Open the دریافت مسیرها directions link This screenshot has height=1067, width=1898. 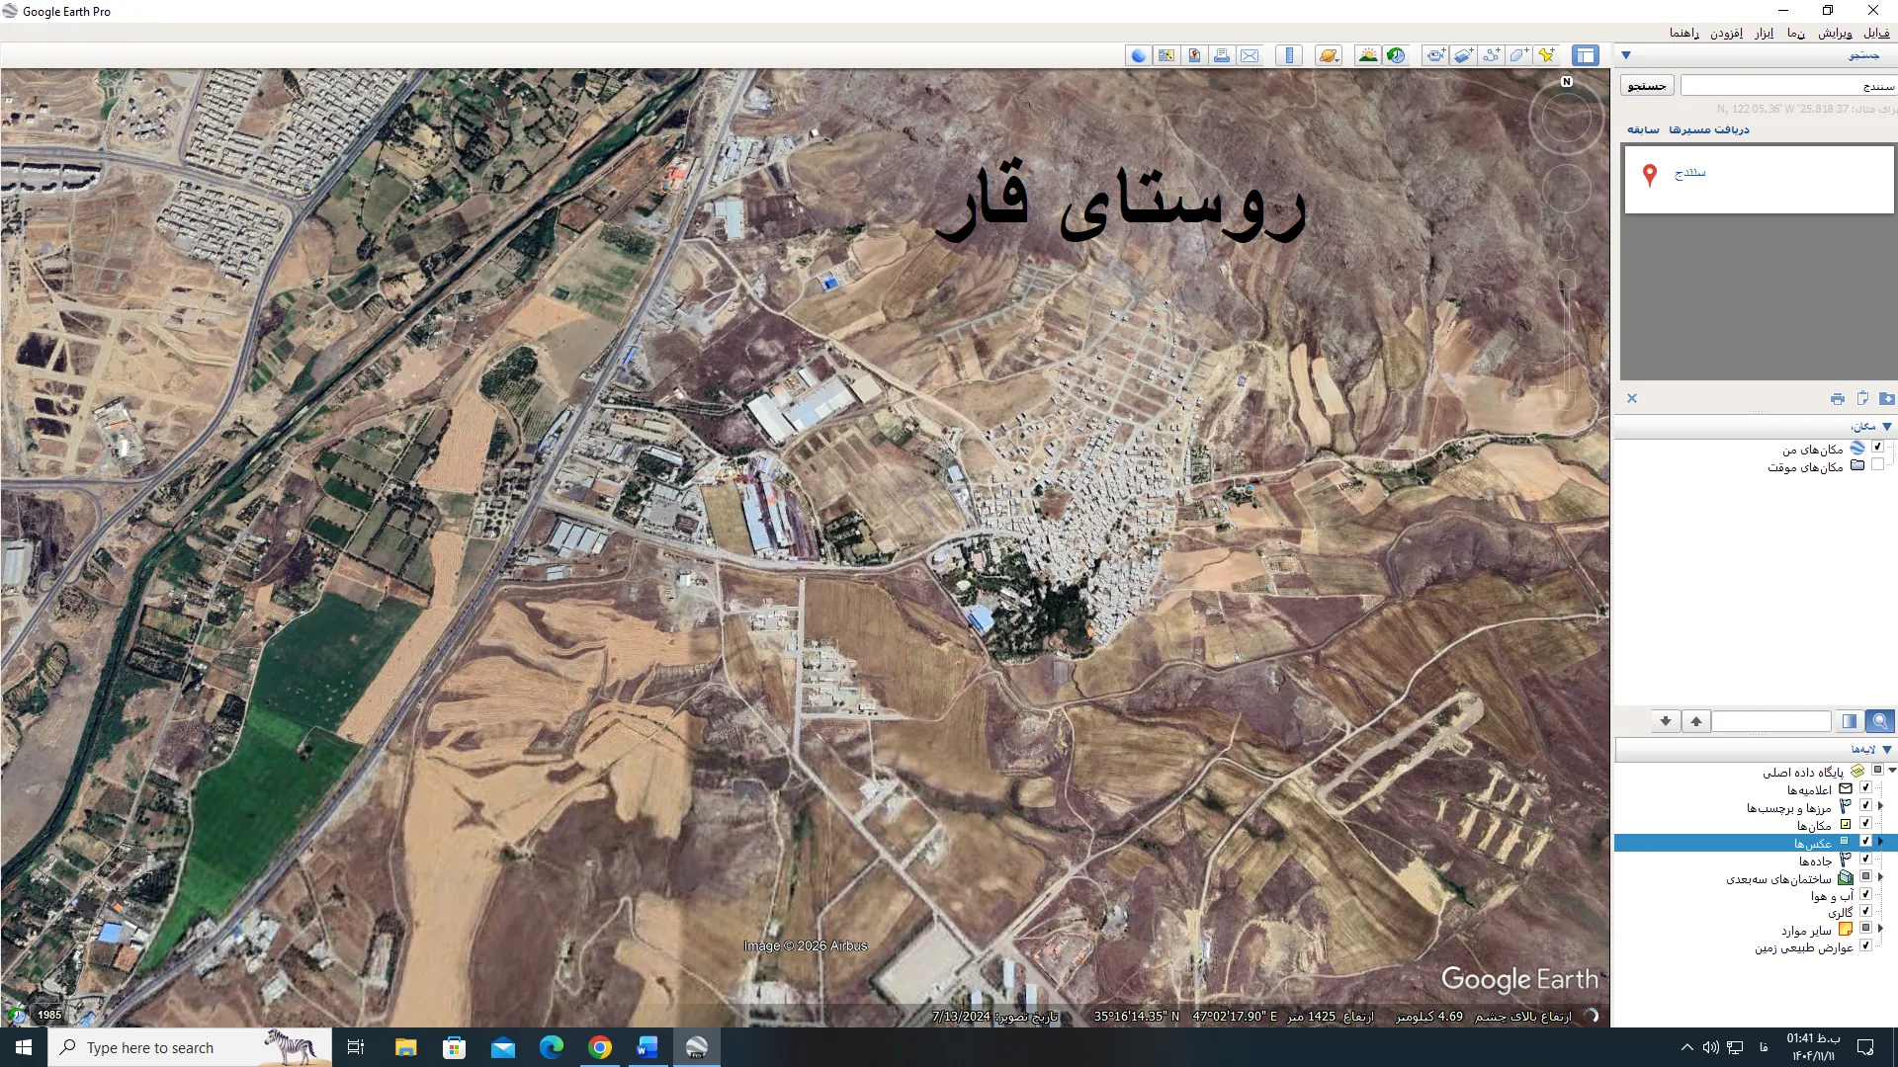(1709, 129)
